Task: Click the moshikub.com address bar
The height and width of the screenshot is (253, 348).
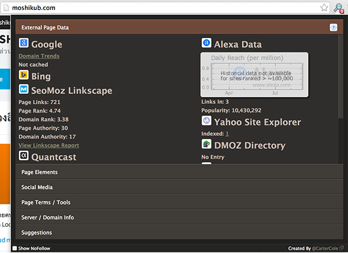Action: click(164, 8)
